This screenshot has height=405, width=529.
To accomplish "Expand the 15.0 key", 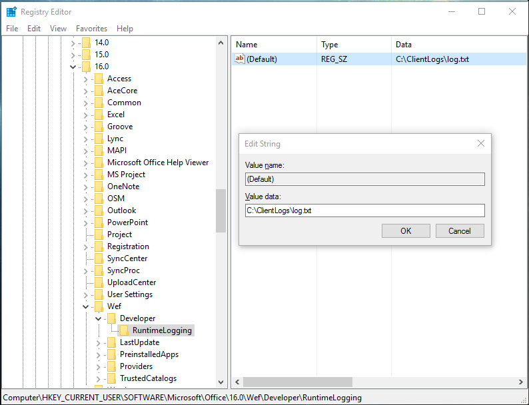I will pos(73,55).
